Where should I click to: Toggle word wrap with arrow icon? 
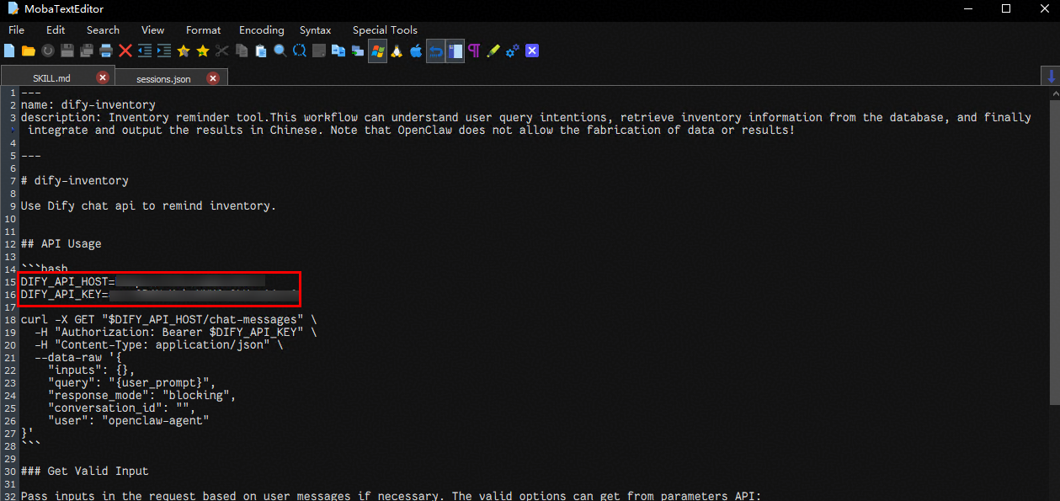pyautogui.click(x=435, y=51)
